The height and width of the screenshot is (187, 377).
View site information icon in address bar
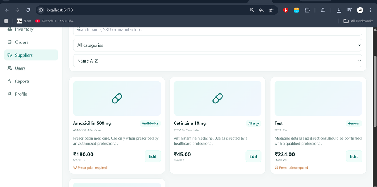pos(41,10)
